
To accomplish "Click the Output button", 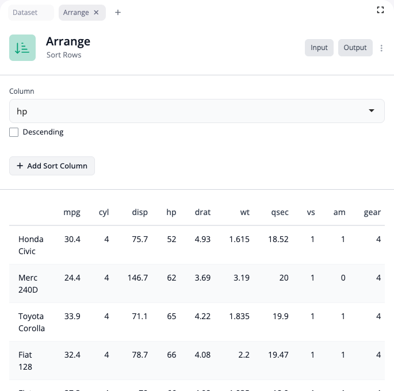I will coord(355,48).
